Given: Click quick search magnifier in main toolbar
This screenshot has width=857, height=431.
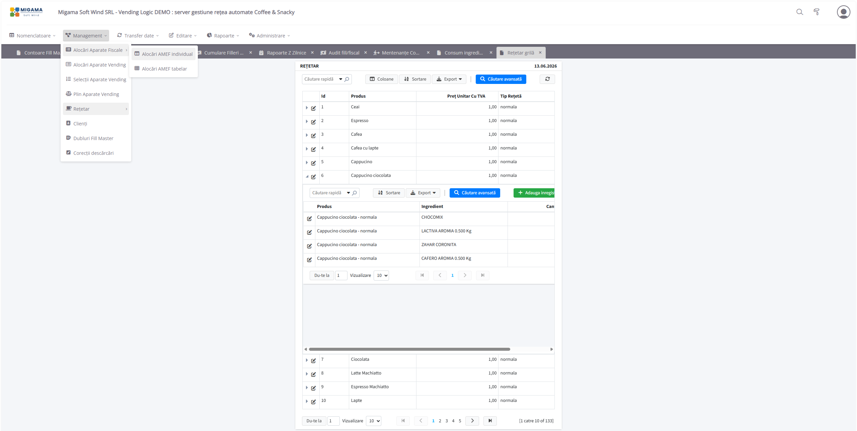Looking at the screenshot, I should point(347,79).
